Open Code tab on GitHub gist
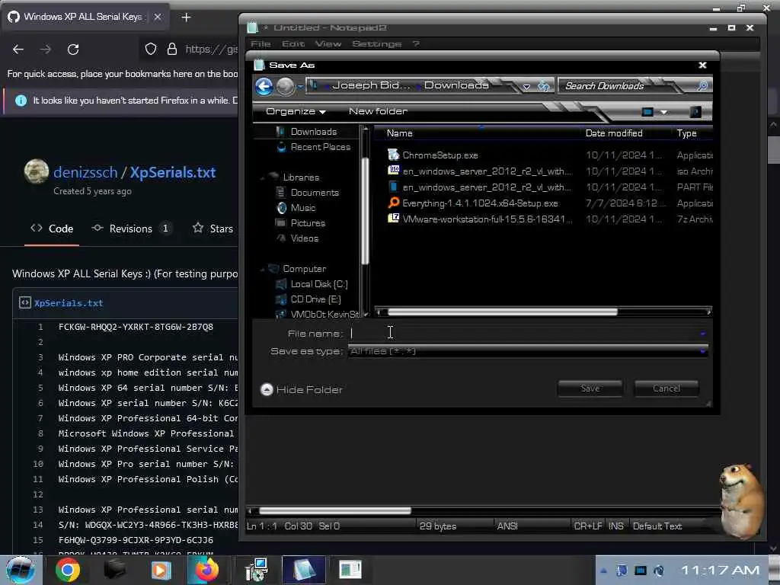 pos(52,229)
